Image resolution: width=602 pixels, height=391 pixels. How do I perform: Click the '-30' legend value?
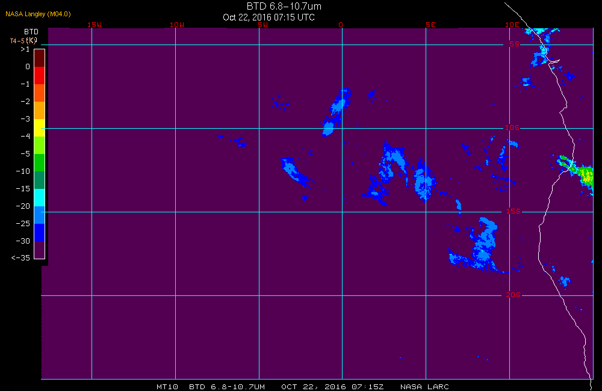23,241
